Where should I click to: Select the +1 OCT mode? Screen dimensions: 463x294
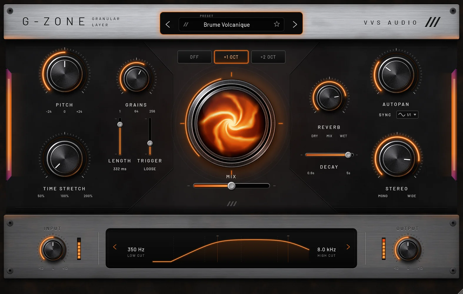click(x=231, y=57)
